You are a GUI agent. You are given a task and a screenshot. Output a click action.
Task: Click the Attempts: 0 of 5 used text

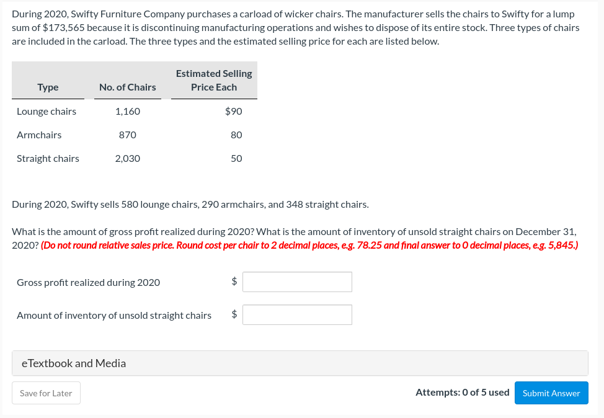(x=462, y=392)
